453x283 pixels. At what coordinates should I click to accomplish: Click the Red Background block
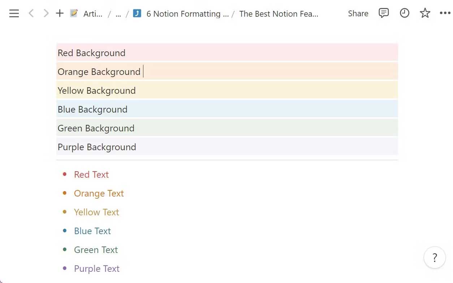coord(227,52)
